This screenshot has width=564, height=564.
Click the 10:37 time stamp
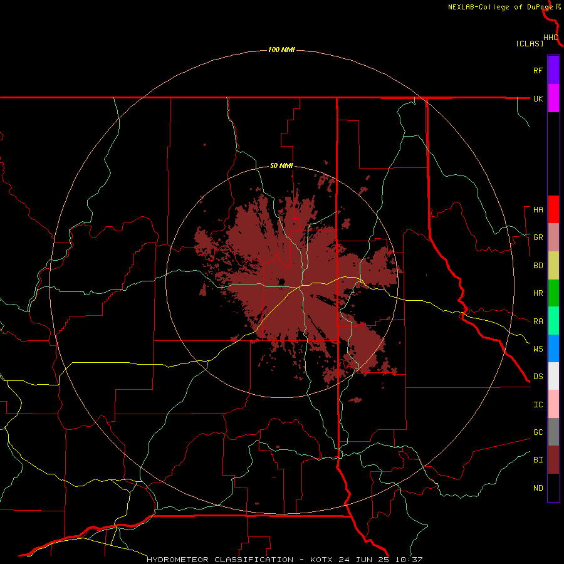pyautogui.click(x=409, y=560)
